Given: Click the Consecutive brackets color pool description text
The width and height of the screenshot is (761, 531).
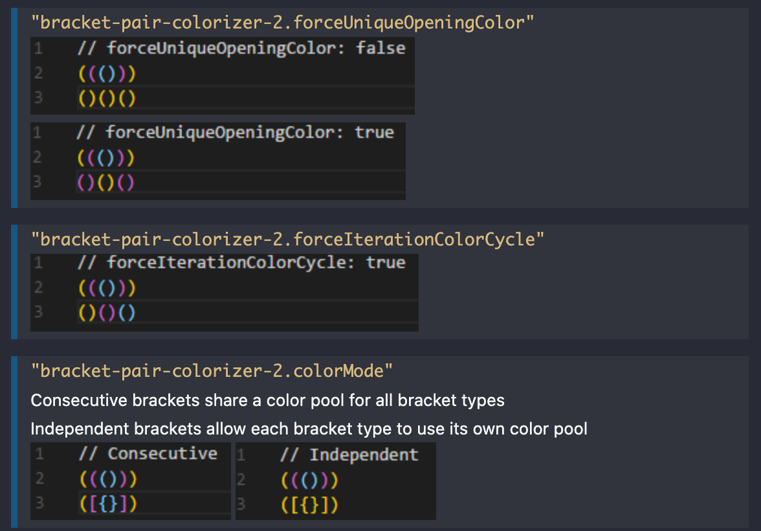Looking at the screenshot, I should (x=267, y=400).
